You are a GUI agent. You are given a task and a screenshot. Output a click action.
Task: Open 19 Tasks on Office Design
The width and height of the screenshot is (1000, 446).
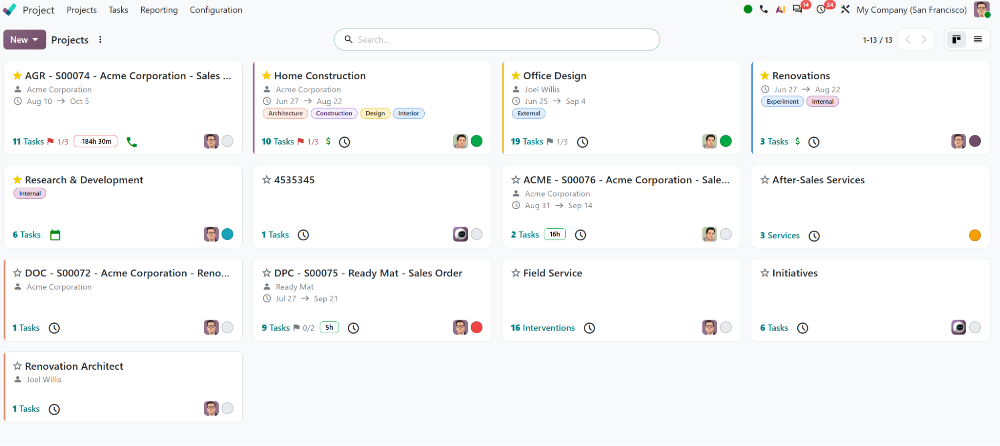(527, 142)
